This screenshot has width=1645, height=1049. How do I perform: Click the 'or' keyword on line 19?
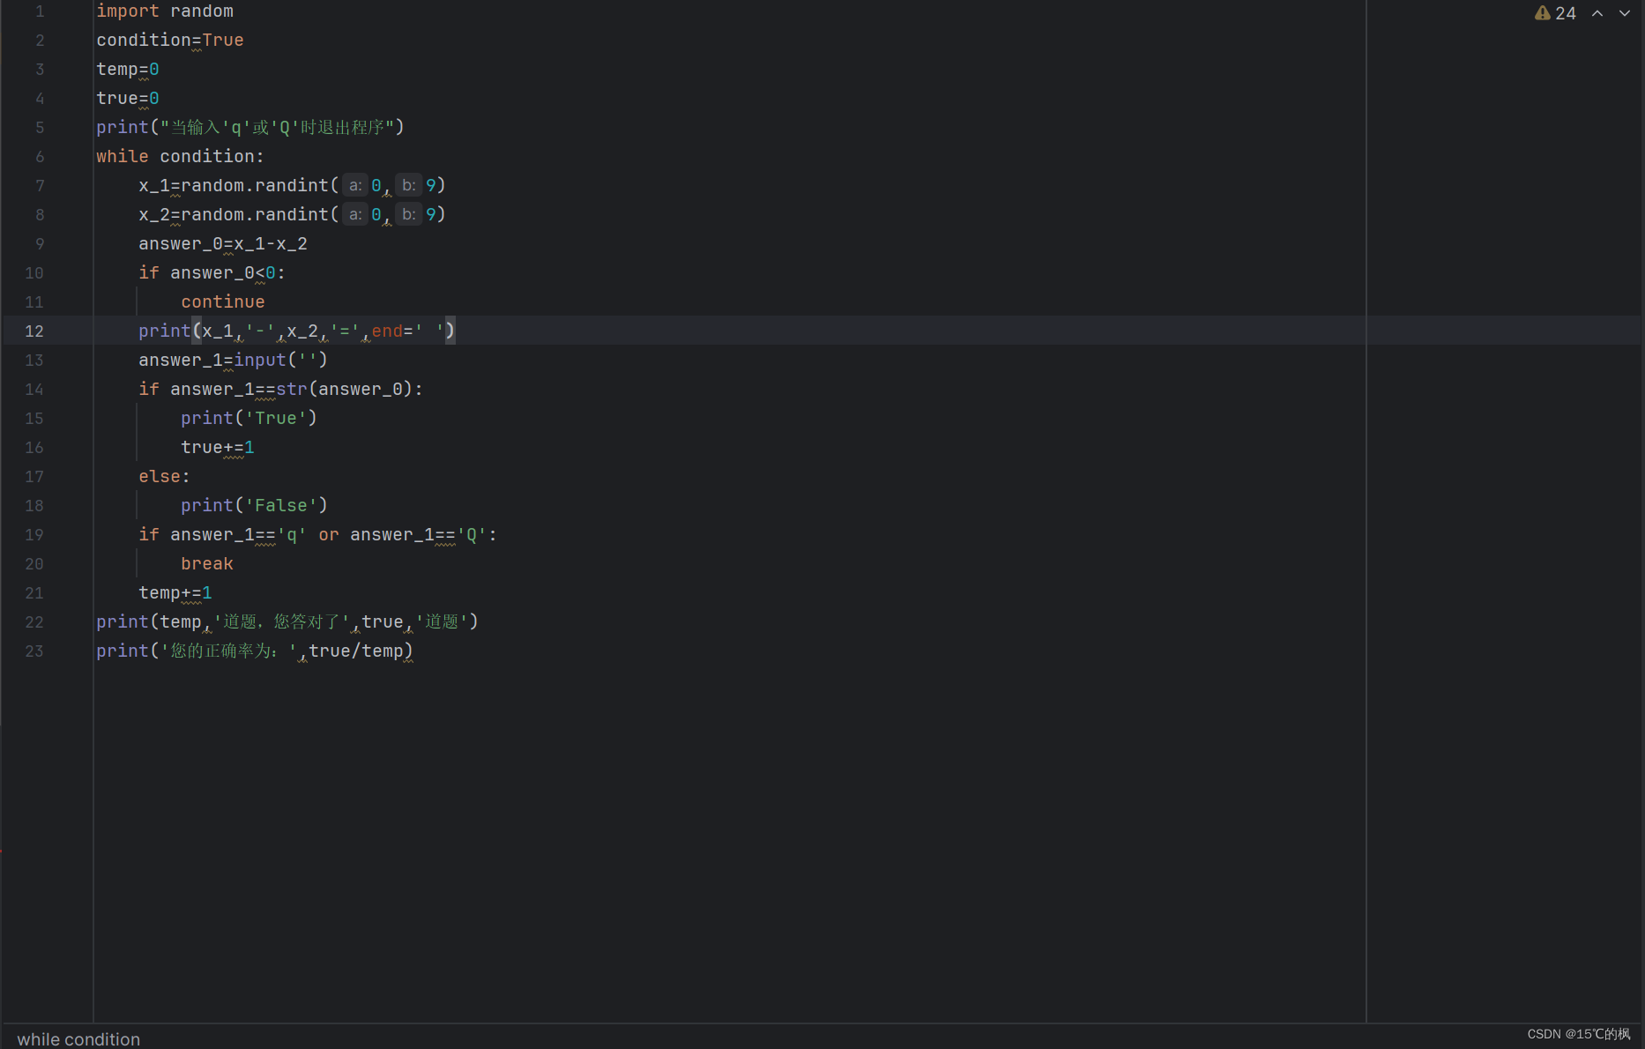[x=329, y=534]
